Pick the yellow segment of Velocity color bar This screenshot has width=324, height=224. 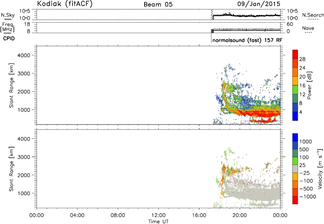click(x=295, y=177)
